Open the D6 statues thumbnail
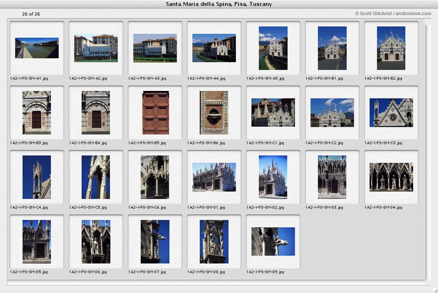 pyautogui.click(x=96, y=242)
